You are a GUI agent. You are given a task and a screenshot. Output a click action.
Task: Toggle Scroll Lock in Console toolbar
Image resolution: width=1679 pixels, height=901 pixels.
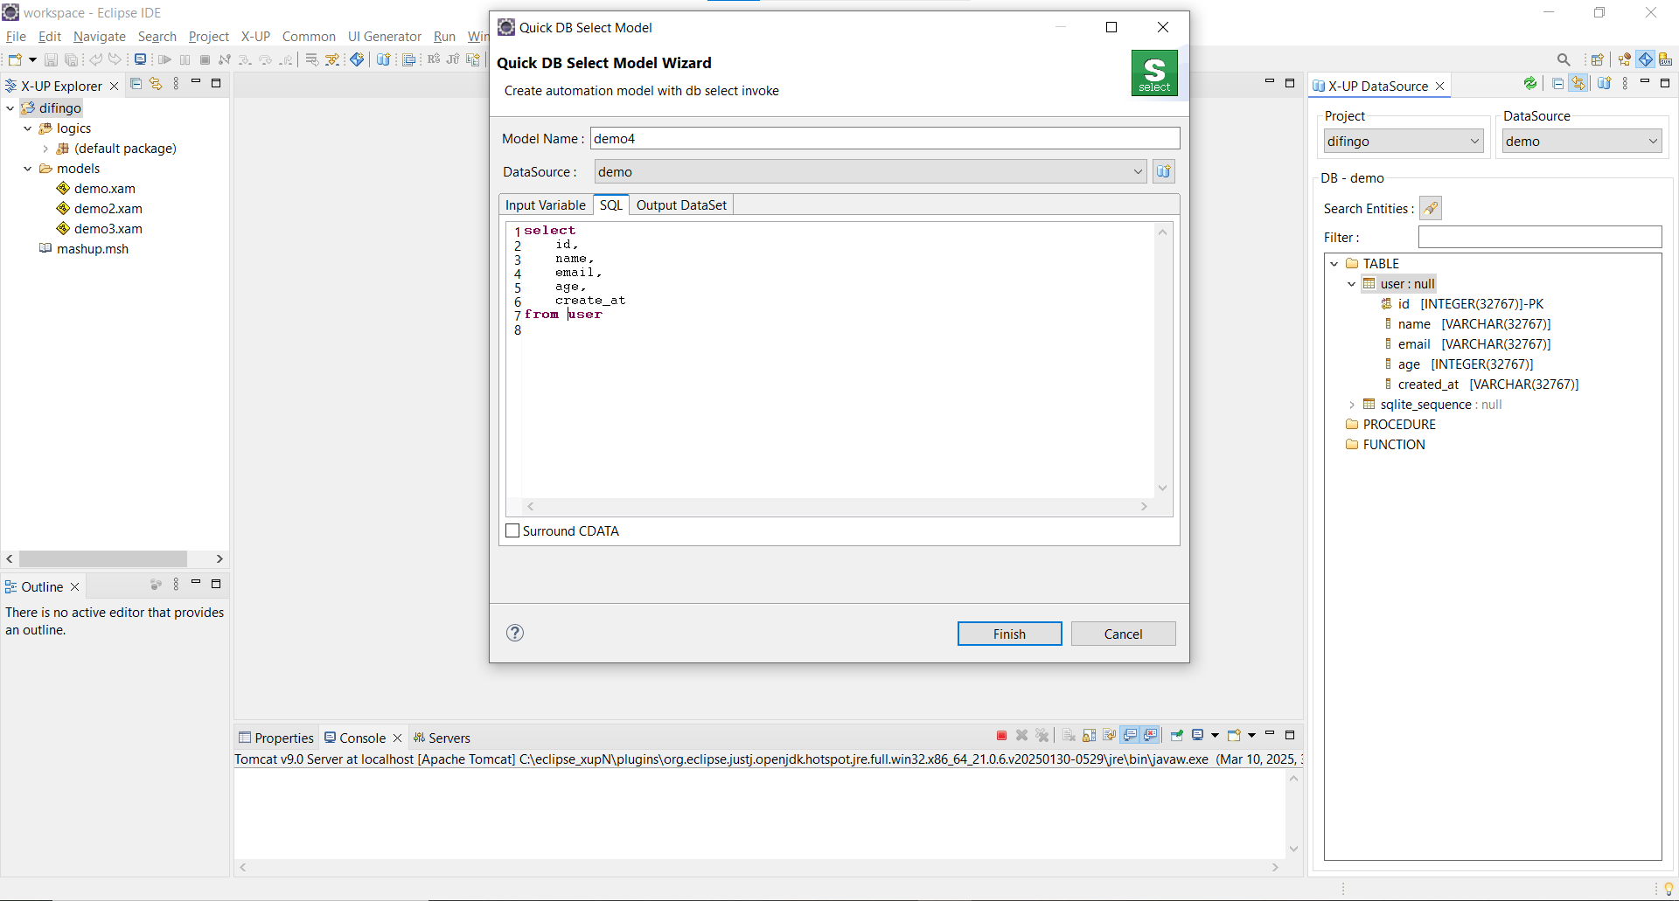pos(1089,736)
